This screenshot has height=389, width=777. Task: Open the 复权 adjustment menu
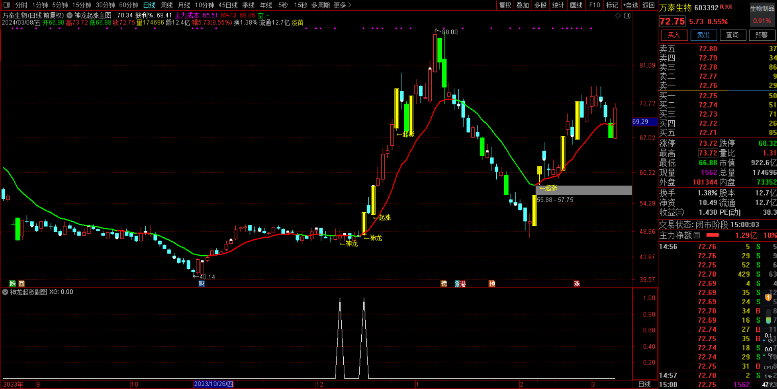click(x=505, y=5)
